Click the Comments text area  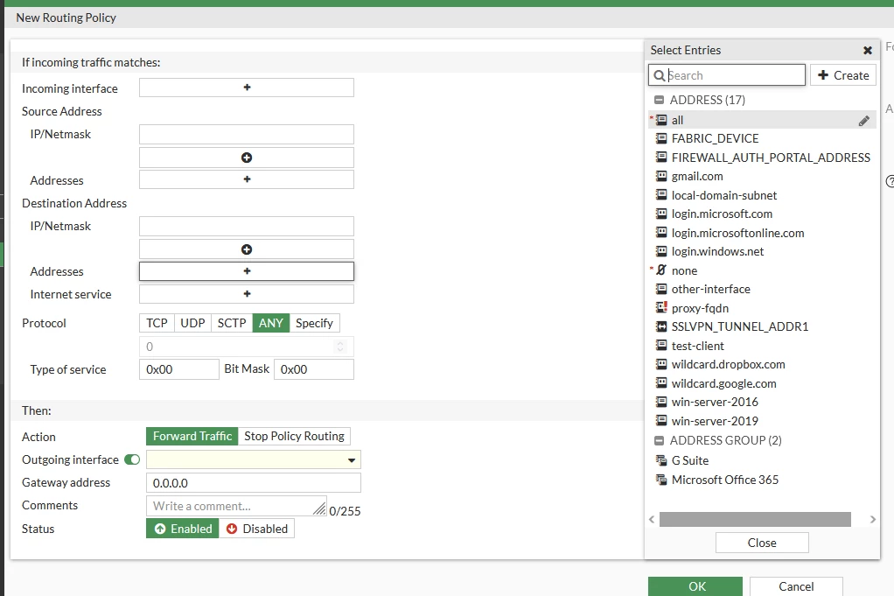click(236, 506)
